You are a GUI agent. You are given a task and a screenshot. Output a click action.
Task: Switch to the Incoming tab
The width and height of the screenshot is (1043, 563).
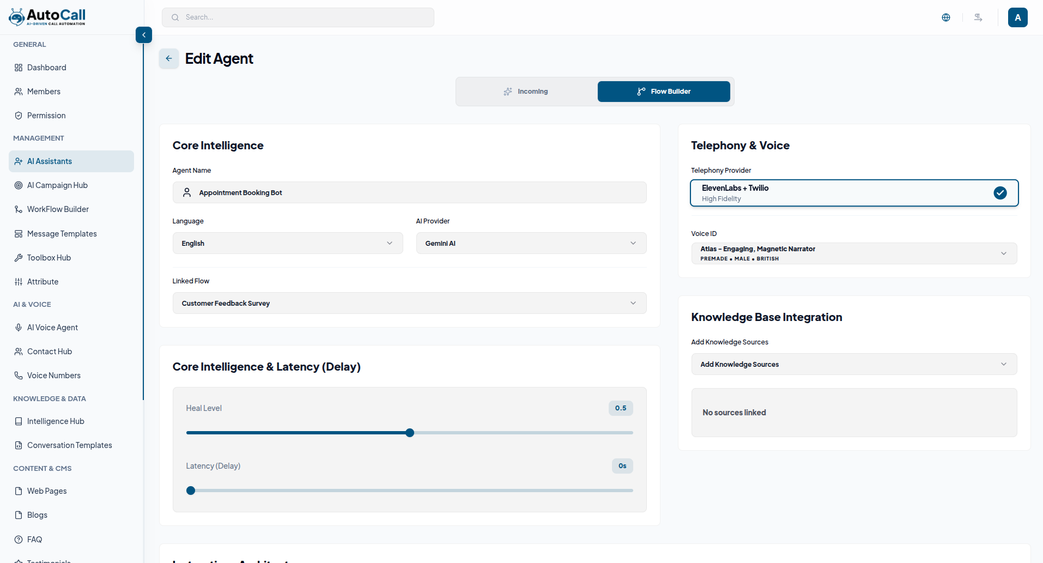526,92
